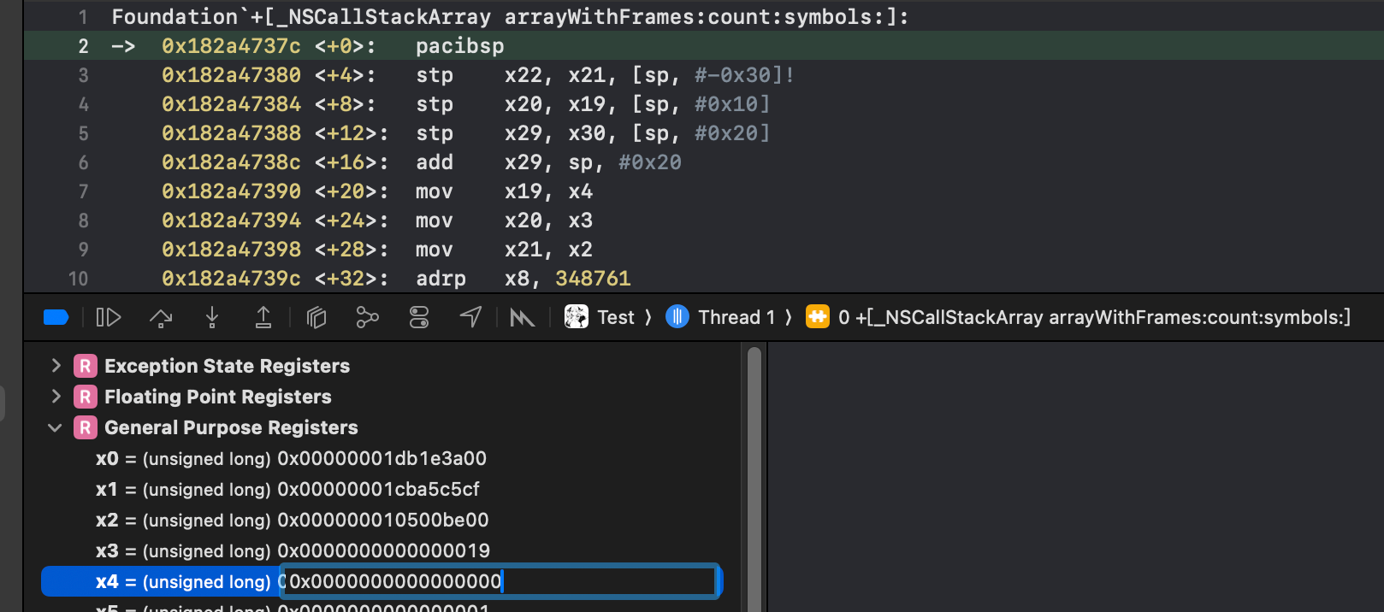
Task: Click the Test app icon
Action: click(577, 317)
